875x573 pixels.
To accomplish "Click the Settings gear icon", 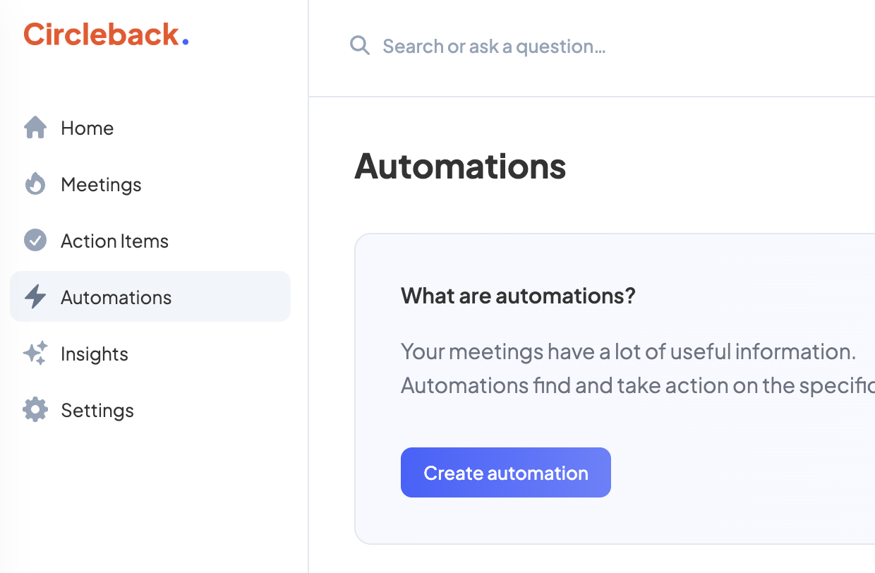I will (x=35, y=410).
